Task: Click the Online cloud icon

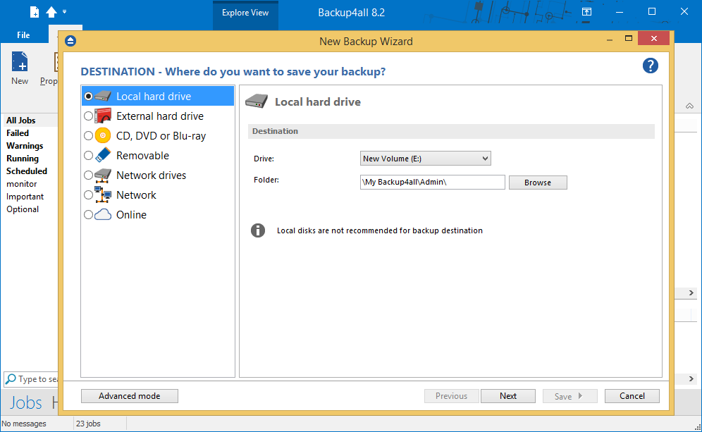Action: pos(103,214)
